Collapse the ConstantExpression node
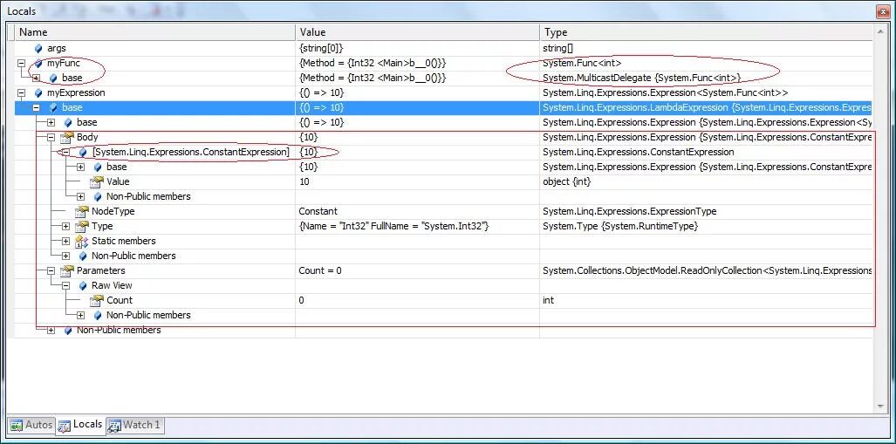 (x=65, y=153)
